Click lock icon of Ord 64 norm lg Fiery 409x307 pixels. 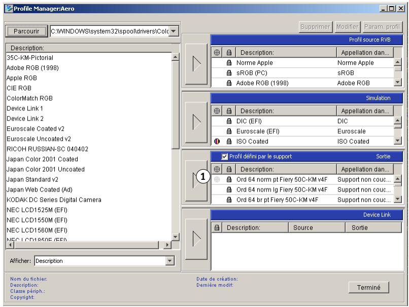(x=229, y=189)
